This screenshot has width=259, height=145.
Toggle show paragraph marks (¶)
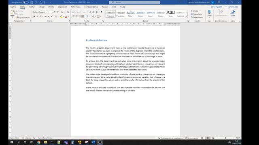[102, 12]
